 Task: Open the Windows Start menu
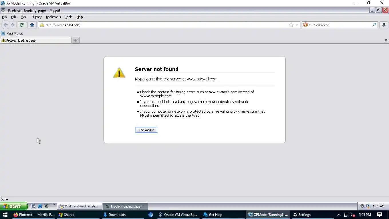(5, 215)
